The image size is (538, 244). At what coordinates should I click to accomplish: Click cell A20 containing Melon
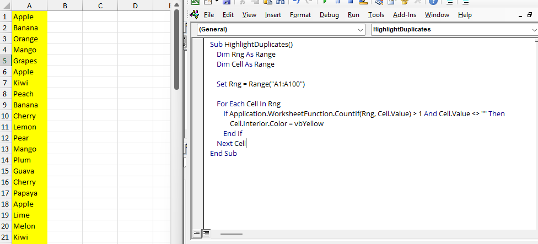coord(30,226)
